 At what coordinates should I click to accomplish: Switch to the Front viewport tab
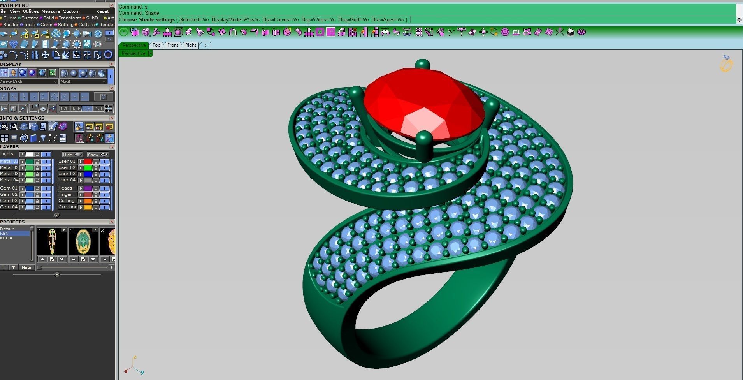173,45
